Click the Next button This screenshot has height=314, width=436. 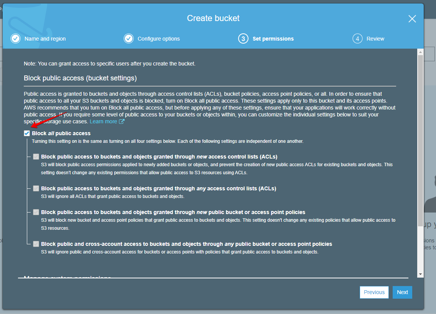coord(402,292)
